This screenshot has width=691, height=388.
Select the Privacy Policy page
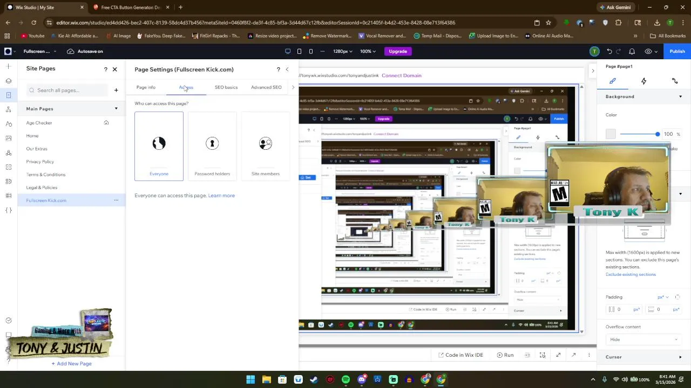point(40,162)
